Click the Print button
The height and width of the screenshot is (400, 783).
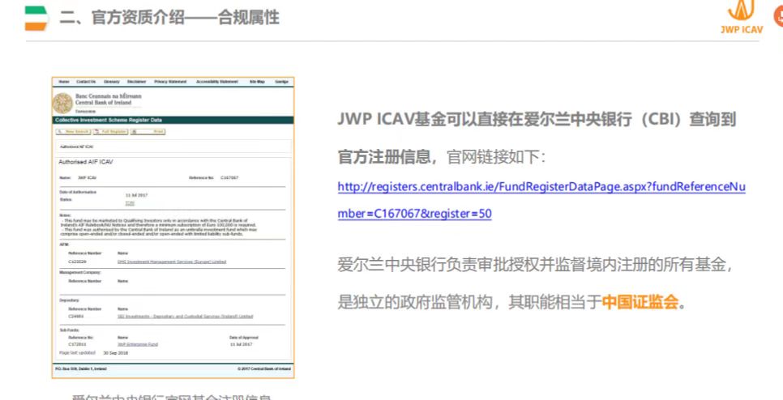click(x=148, y=132)
